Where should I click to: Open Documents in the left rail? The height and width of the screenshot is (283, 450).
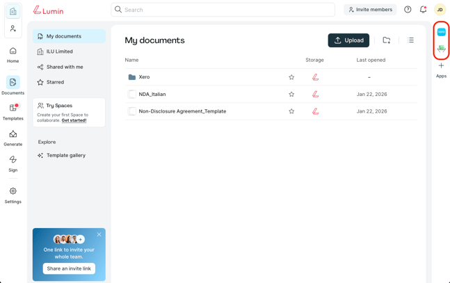coord(13,86)
